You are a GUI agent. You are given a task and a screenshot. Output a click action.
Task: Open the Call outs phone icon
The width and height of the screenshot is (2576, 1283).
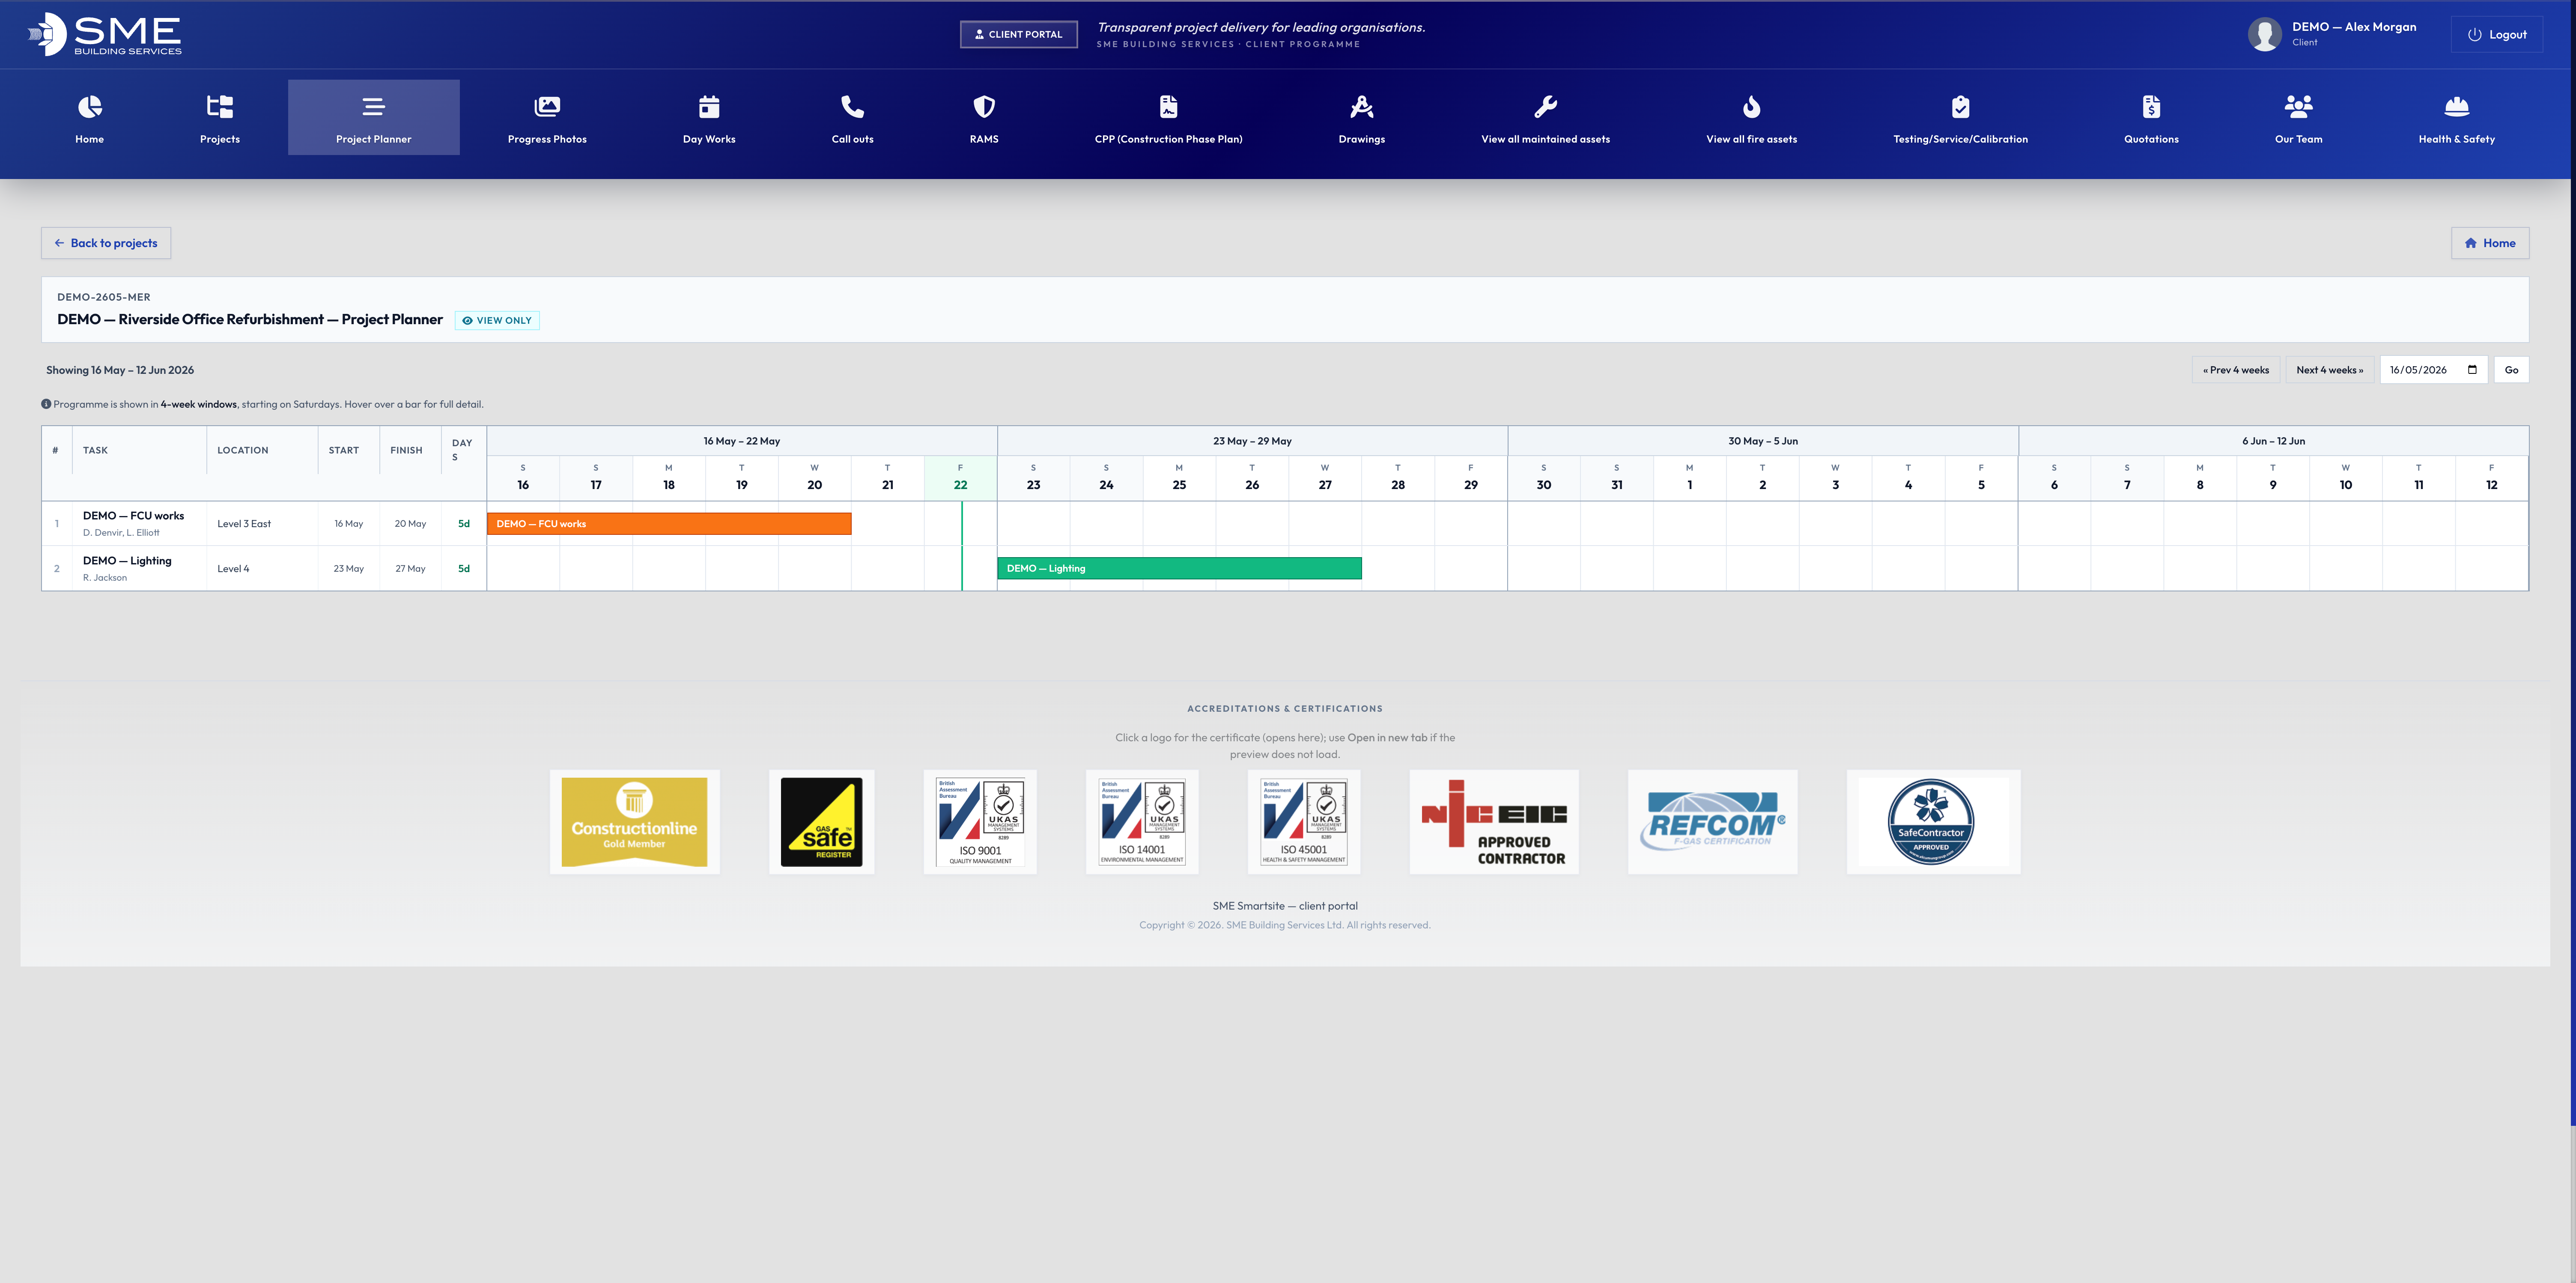[x=853, y=106]
